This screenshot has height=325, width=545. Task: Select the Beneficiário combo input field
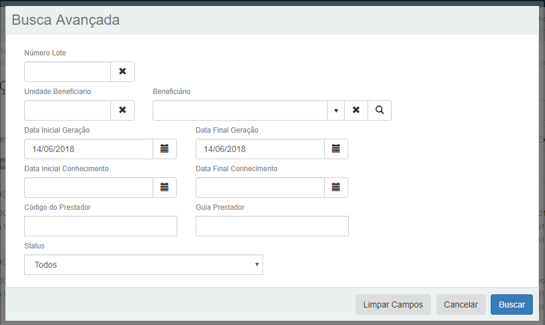[x=240, y=110]
